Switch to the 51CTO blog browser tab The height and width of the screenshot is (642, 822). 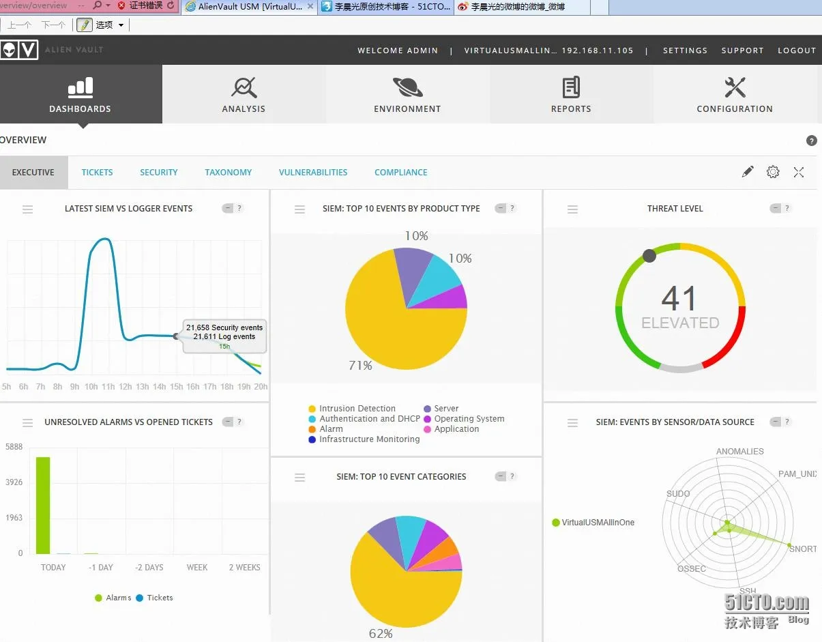coord(385,7)
